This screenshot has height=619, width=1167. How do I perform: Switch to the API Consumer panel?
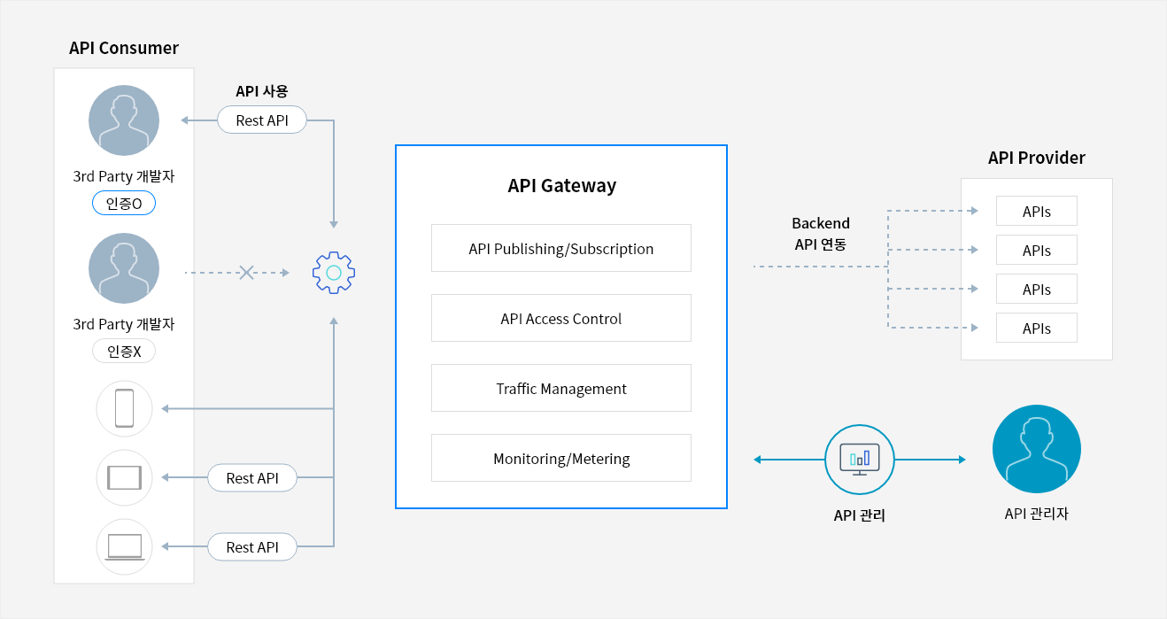pos(123,48)
